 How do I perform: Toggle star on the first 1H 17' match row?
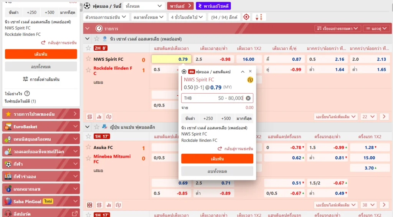click(88, 136)
